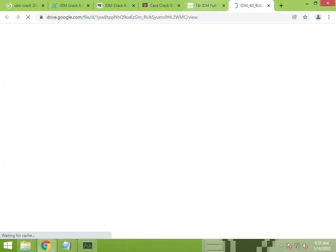Bookmark this tab with the star
Image resolution: width=336 pixels, height=252 pixels.
(305, 17)
